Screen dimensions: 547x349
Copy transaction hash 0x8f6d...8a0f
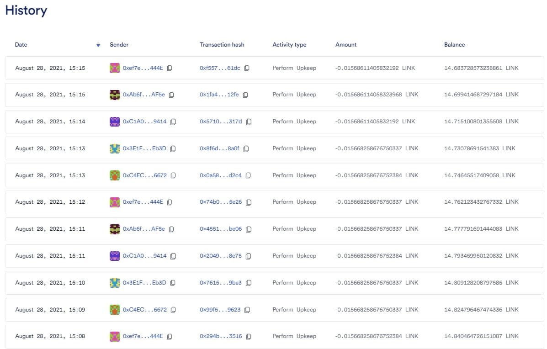click(246, 148)
